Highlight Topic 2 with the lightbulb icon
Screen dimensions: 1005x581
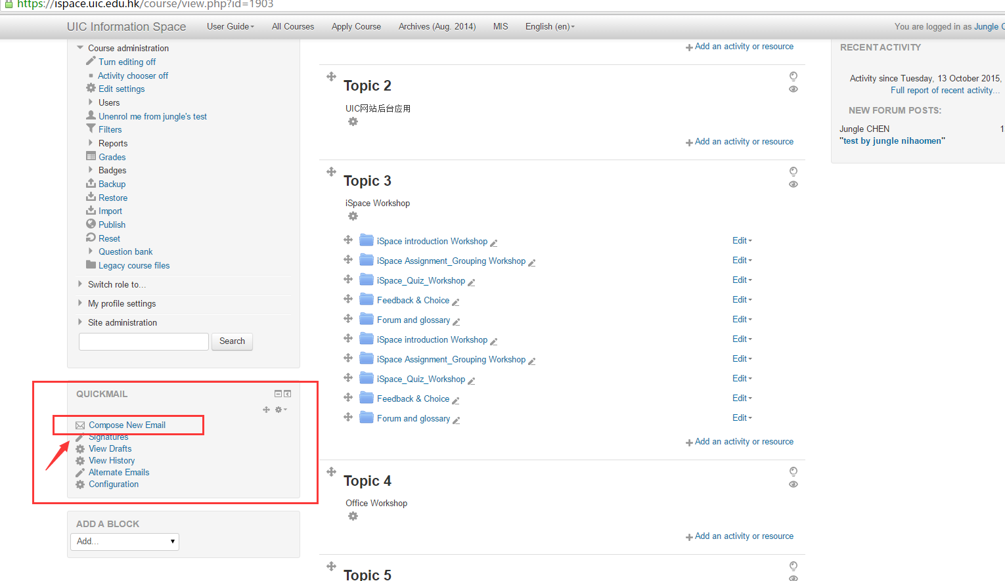793,76
